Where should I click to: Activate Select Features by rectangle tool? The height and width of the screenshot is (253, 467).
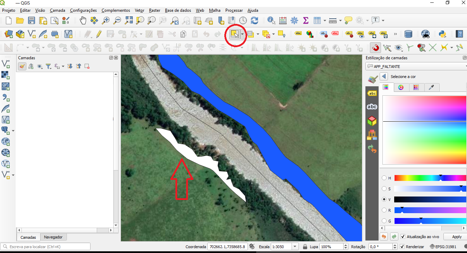(235, 34)
